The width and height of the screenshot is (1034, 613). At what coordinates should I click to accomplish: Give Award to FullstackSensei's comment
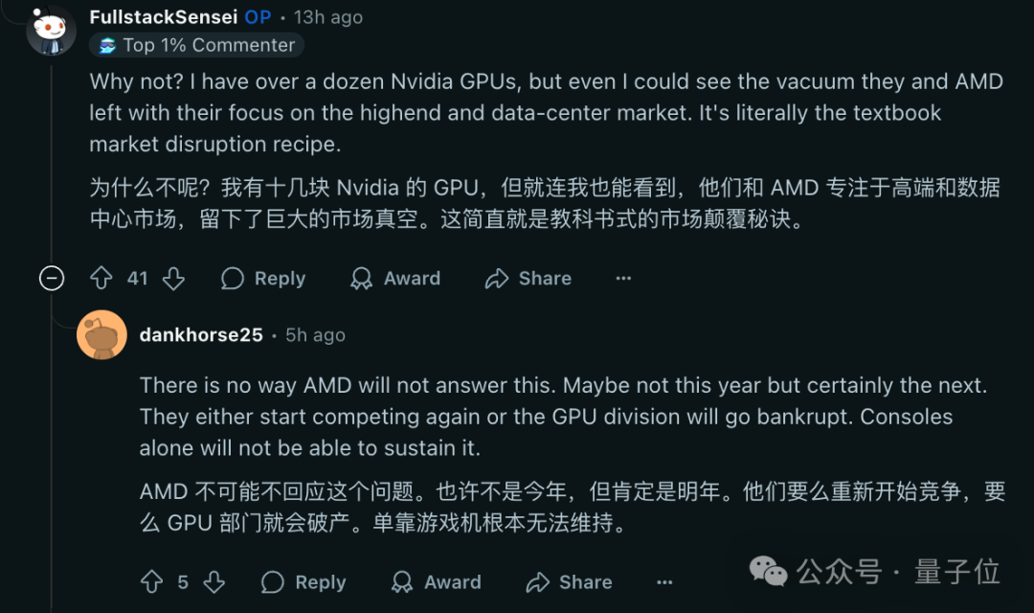pos(395,279)
